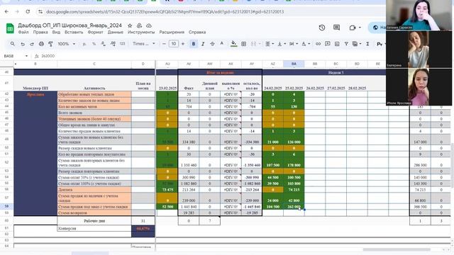Select column header BA
Screen dimensions: 454x255
coord(294,64)
